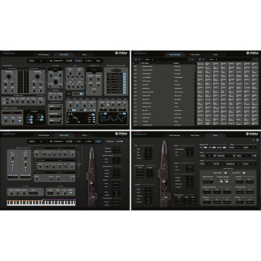This screenshot has width=261, height=261.
Task: Click the piano keyboard in the mixer window
Action: coord(41,202)
